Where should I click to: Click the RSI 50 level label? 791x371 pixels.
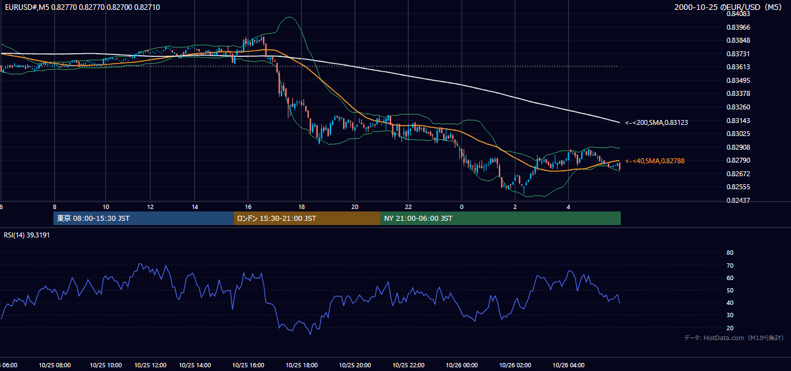pyautogui.click(x=730, y=290)
